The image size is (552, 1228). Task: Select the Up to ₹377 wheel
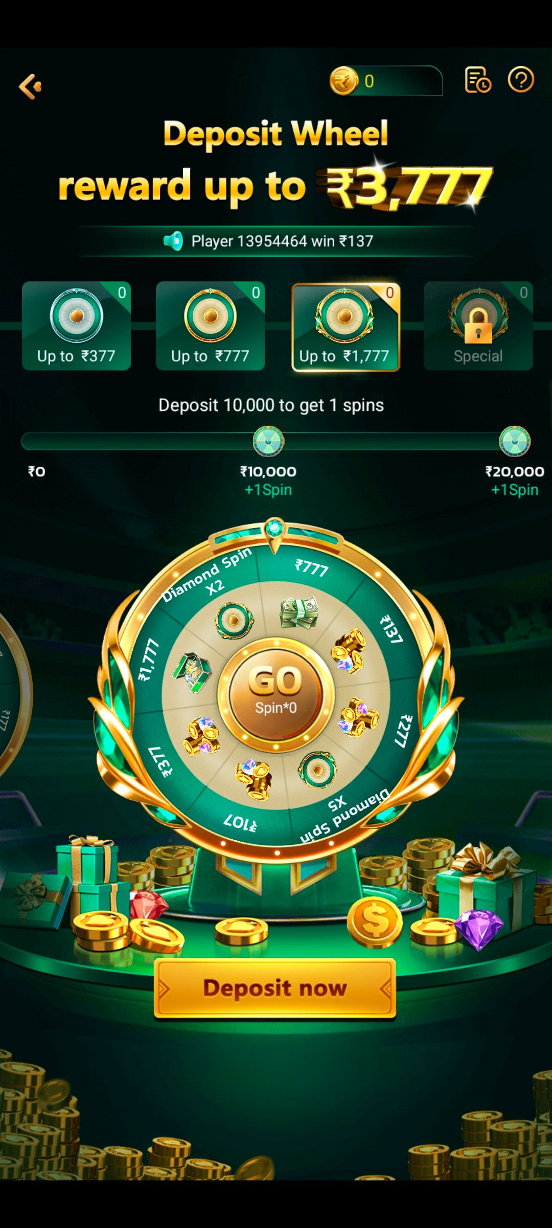tap(76, 326)
